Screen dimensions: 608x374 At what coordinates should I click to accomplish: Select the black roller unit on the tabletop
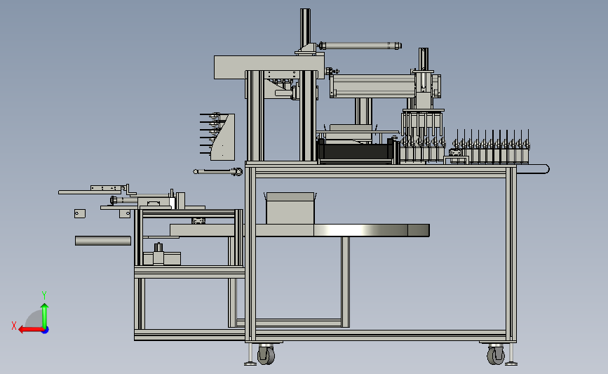(x=357, y=152)
